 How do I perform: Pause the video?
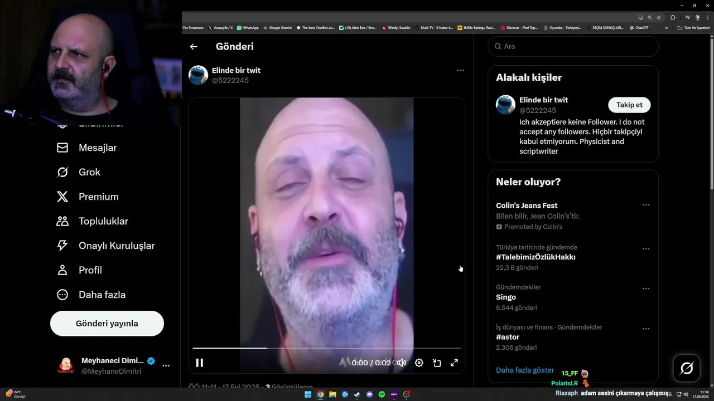coord(200,363)
